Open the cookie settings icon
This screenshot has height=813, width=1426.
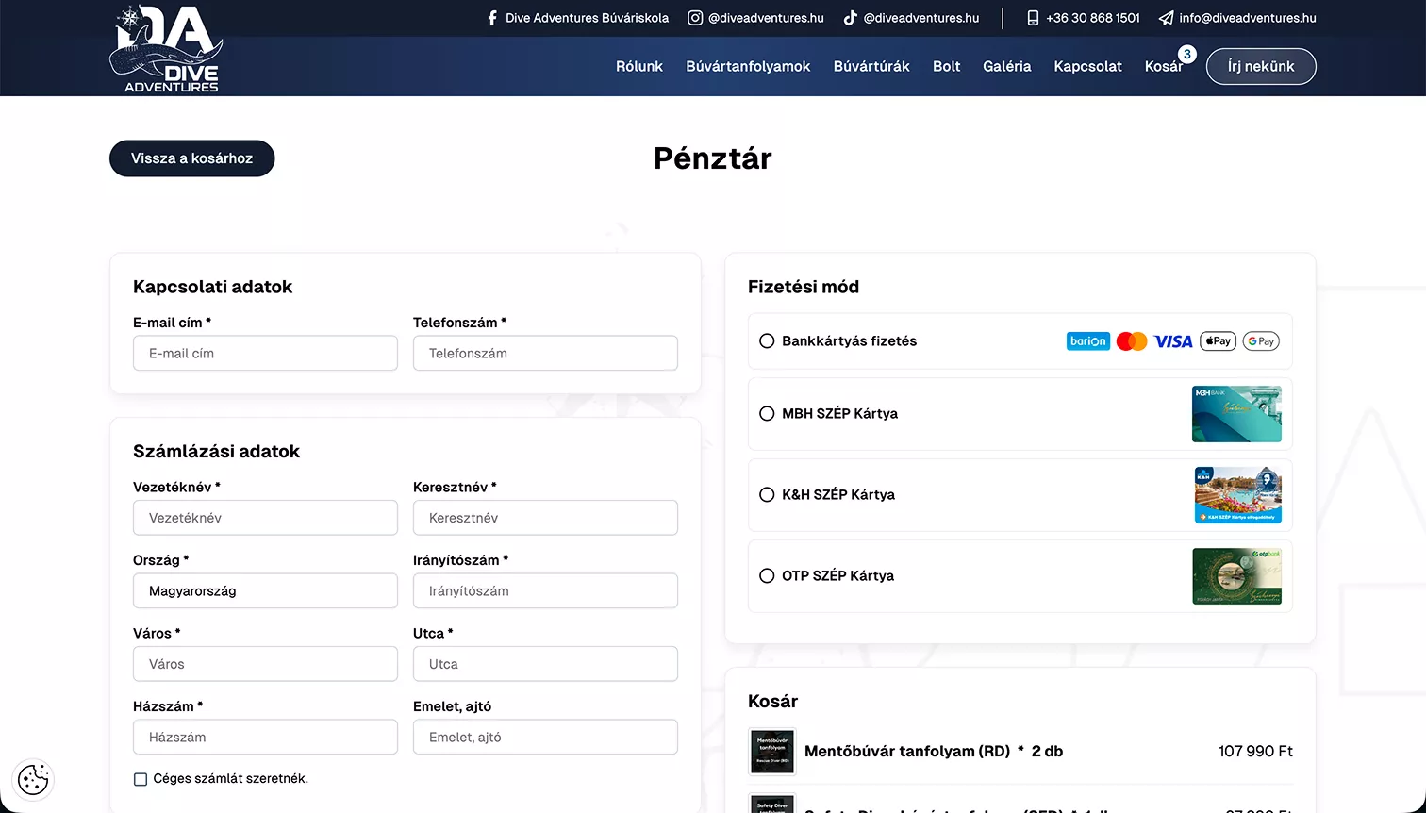(33, 779)
